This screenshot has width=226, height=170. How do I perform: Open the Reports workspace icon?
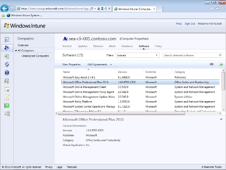tap(7, 106)
